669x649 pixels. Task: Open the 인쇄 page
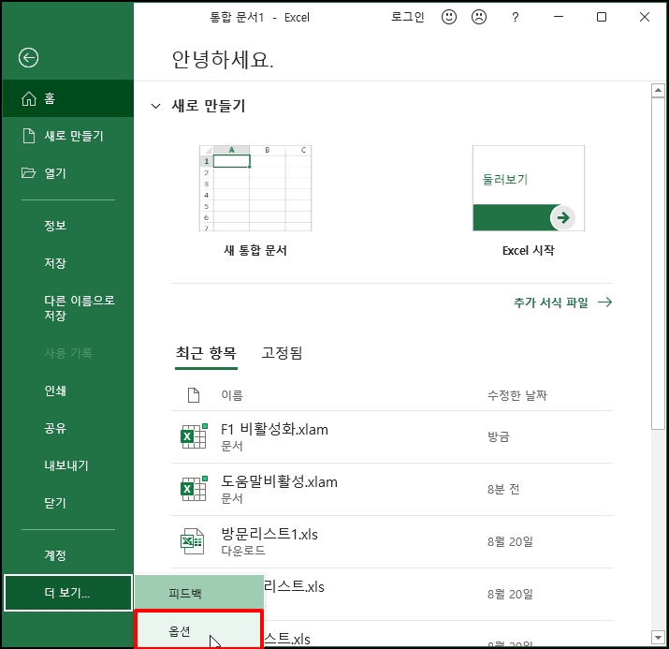pyautogui.click(x=55, y=391)
